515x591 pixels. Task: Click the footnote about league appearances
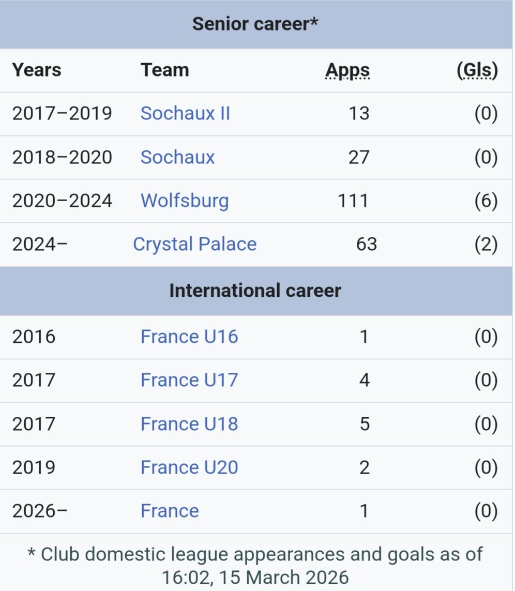coord(255,565)
